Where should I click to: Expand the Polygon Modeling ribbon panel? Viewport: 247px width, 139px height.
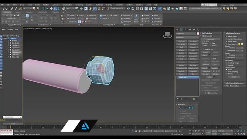coord(15,25)
